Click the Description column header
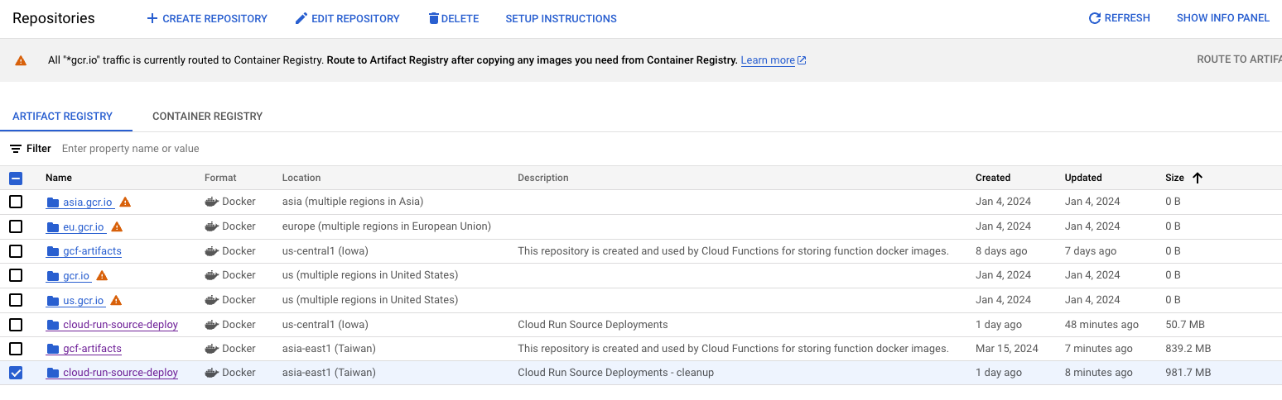The image size is (1282, 400). coord(543,178)
